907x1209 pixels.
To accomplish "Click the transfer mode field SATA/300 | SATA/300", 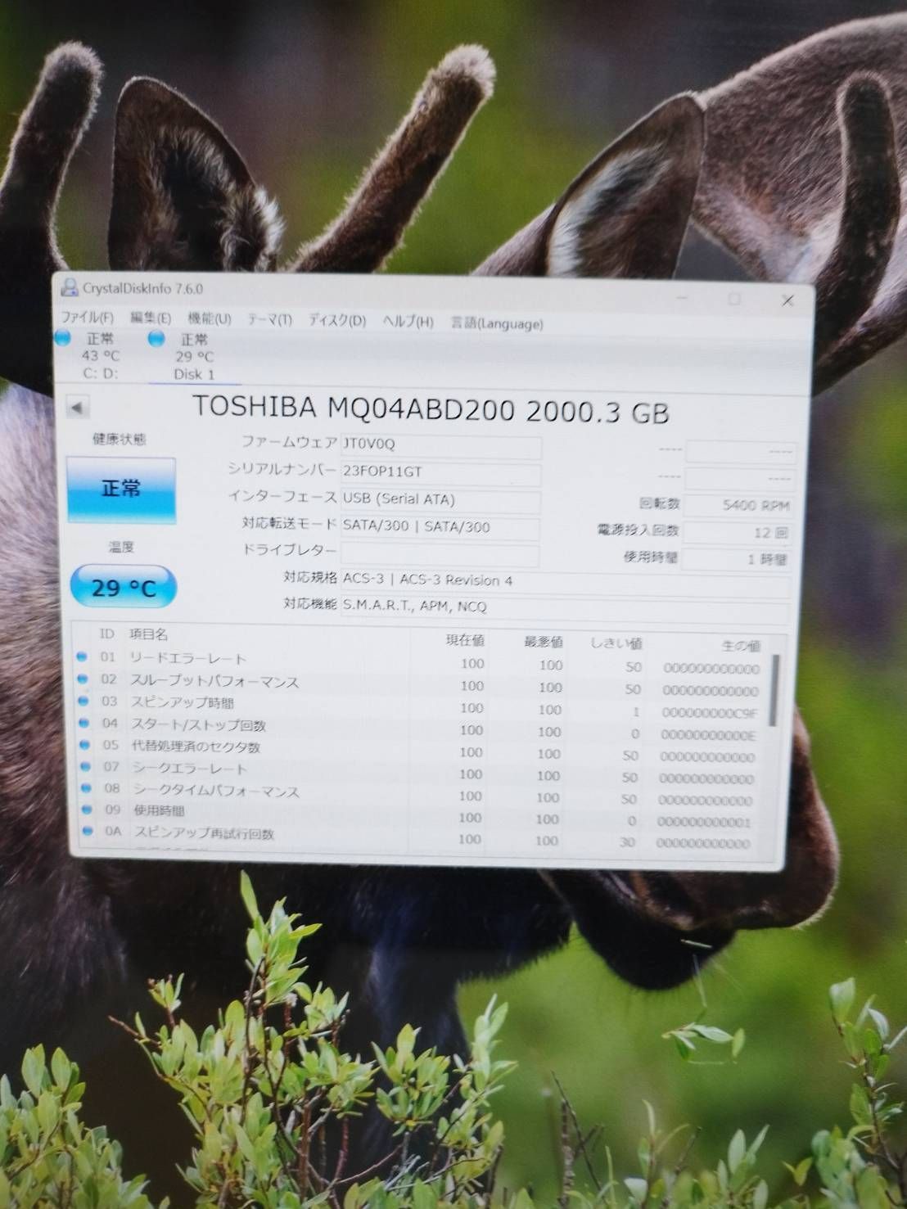I will 440,527.
